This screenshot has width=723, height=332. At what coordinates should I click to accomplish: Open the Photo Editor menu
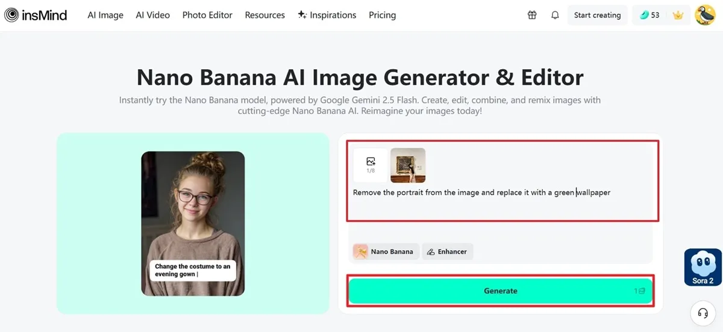pyautogui.click(x=207, y=15)
